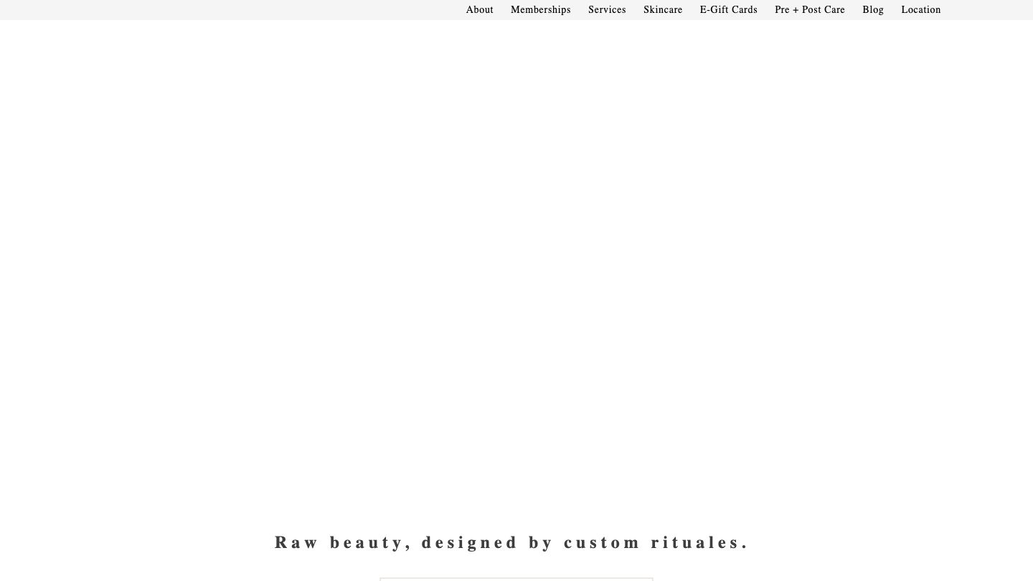Select Blog in the navigation bar
Viewport: 1033px width, 581px height.
(873, 9)
